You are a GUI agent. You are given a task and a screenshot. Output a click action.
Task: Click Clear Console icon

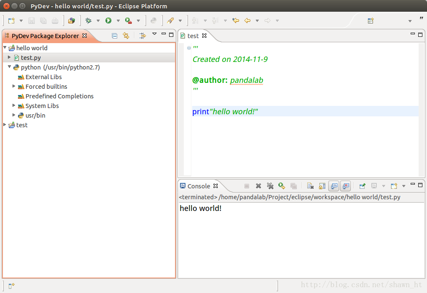pyautogui.click(x=310, y=186)
